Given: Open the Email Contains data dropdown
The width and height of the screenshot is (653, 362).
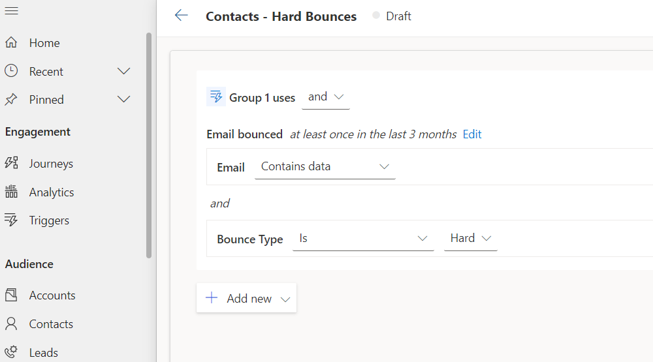Looking at the screenshot, I should pyautogui.click(x=325, y=167).
